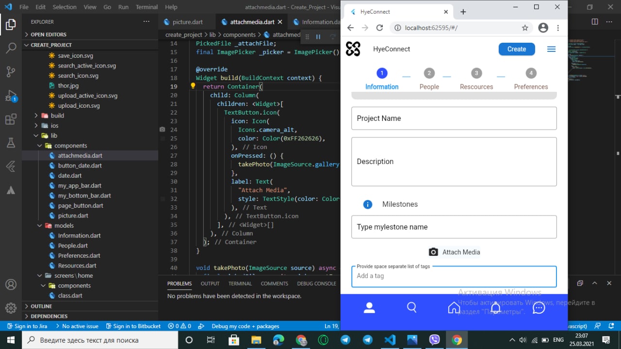The image size is (621, 349).
Task: Click the chat bubble icon in bottom bar
Action: pos(539,307)
